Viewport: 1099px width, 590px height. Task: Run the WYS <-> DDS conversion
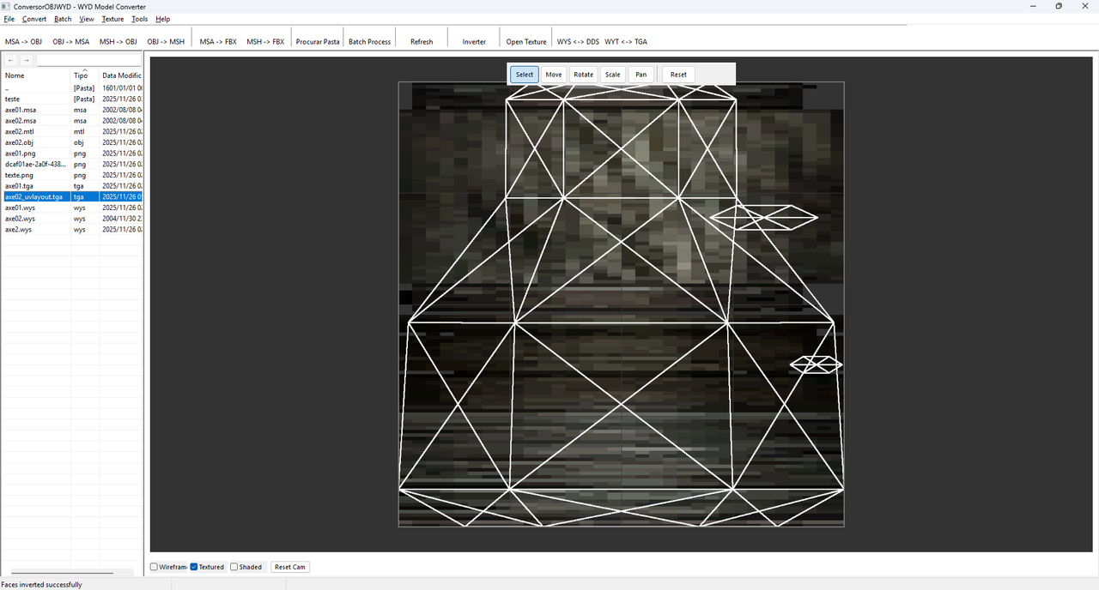(x=578, y=41)
